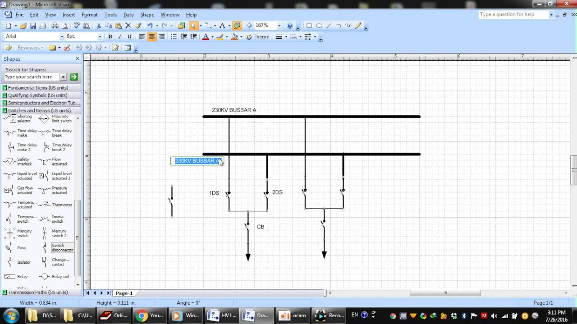Screen dimensions: 577x324
Task: Click the Help question mark icon
Action: [290, 26]
